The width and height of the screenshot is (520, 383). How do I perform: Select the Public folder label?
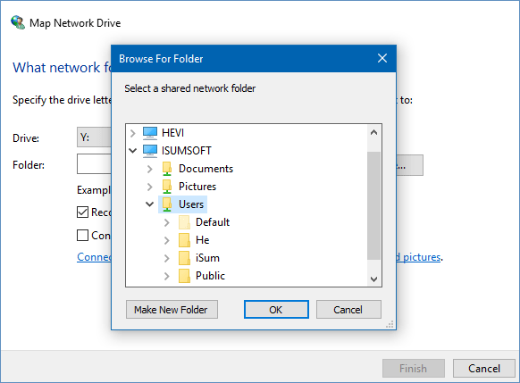point(210,276)
